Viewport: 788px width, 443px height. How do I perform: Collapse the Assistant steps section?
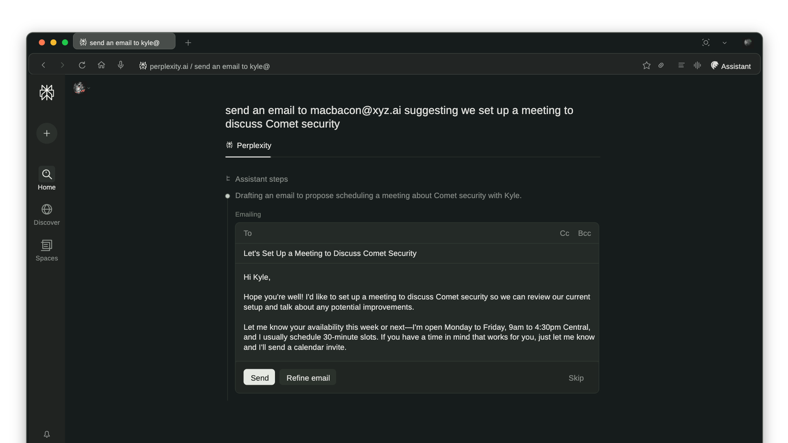click(x=257, y=179)
